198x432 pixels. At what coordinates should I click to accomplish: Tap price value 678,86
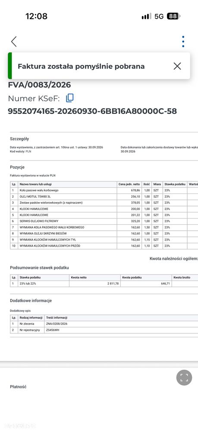point(135,190)
